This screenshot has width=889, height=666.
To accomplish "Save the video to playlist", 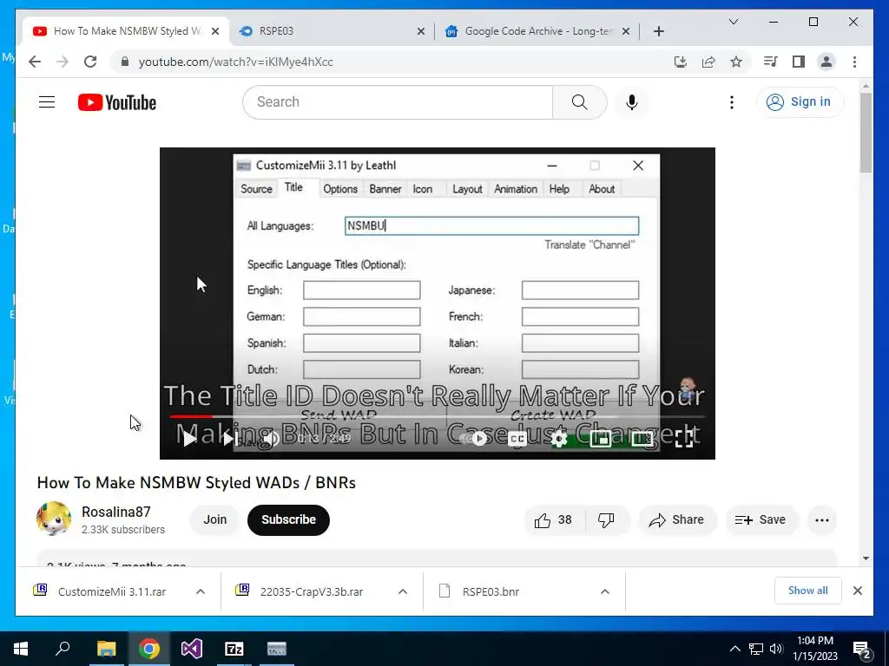I will coord(761,520).
